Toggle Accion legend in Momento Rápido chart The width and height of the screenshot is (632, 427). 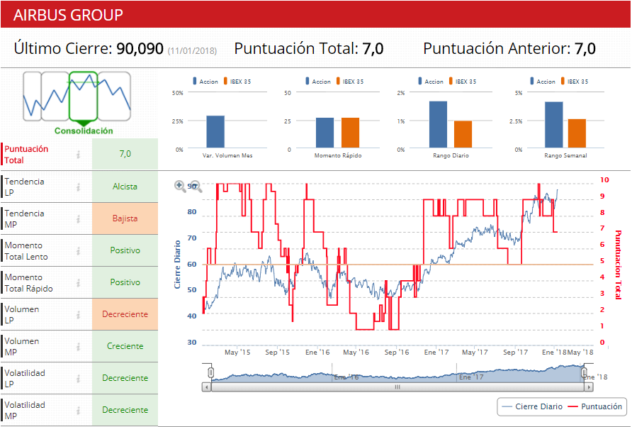click(x=318, y=81)
